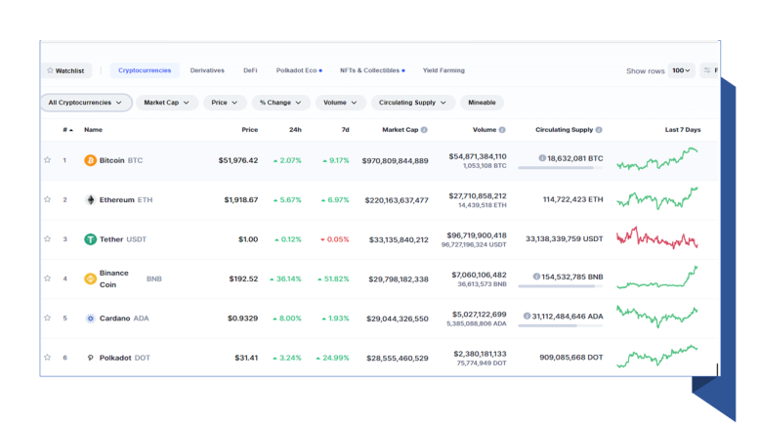
Task: Click the Mineable filter button
Action: pos(482,103)
